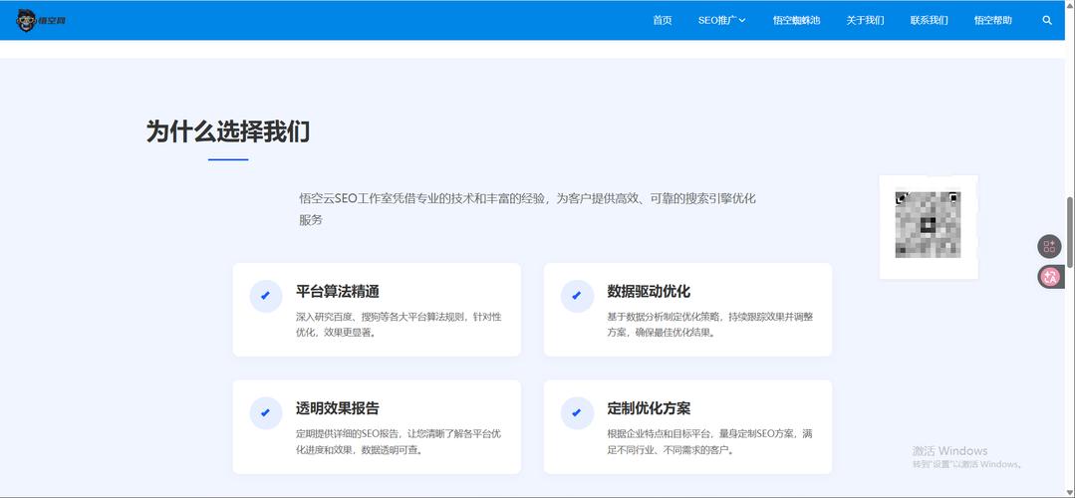Click the 悟空网 monkey logo
1075x498 pixels.
click(x=41, y=21)
